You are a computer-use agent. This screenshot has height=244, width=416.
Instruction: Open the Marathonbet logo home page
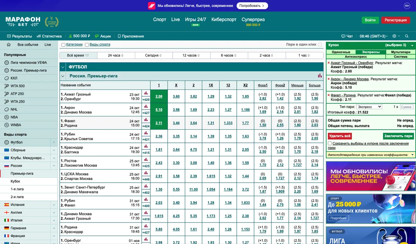tap(23, 21)
